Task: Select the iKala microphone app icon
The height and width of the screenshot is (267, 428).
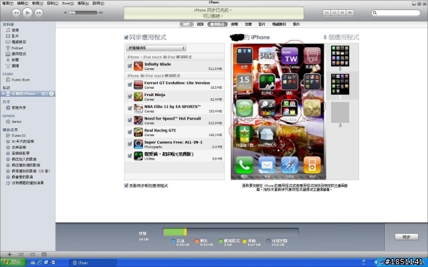Action: 267,108
